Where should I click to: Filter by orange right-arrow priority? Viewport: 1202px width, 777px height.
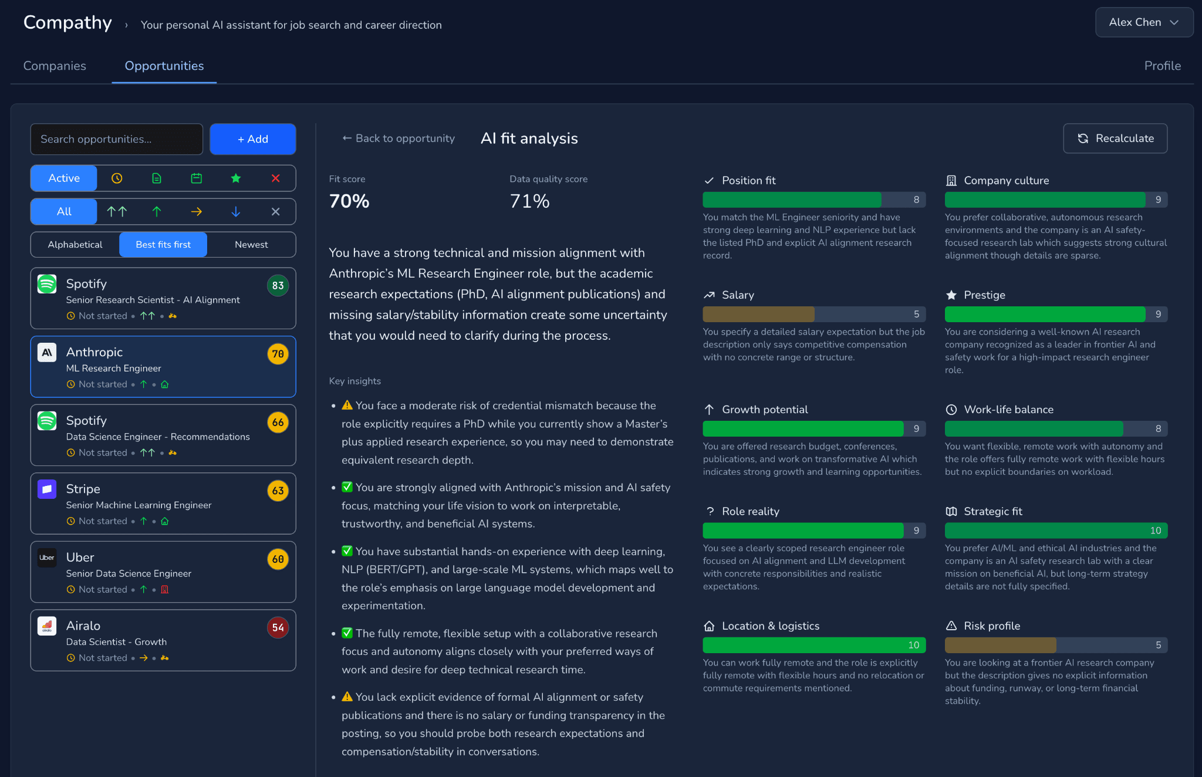pyautogui.click(x=197, y=212)
